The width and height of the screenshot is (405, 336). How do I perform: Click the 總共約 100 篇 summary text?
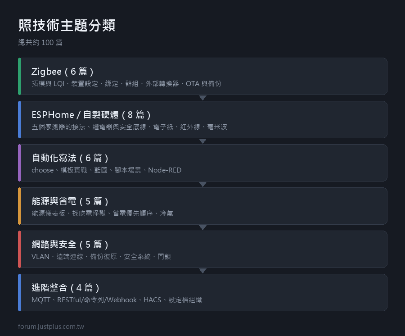[40, 42]
